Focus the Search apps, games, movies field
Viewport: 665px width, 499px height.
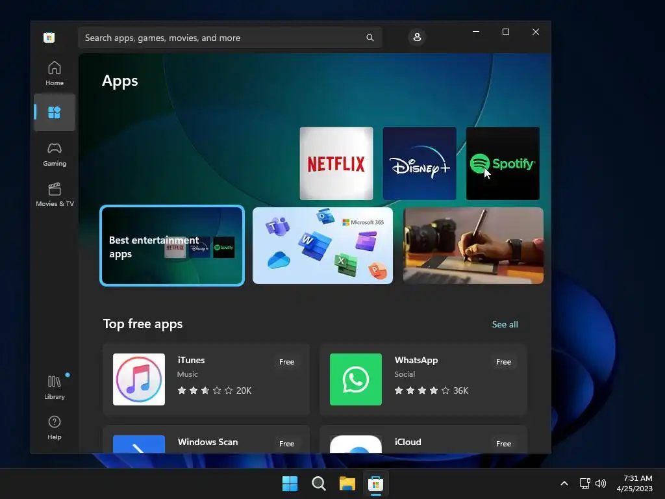230,38
